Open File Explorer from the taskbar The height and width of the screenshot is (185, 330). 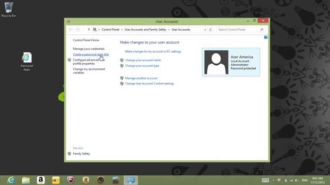[26, 180]
